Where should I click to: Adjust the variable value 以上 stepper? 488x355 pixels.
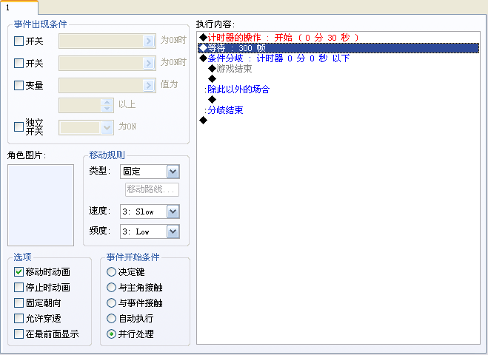[107, 105]
